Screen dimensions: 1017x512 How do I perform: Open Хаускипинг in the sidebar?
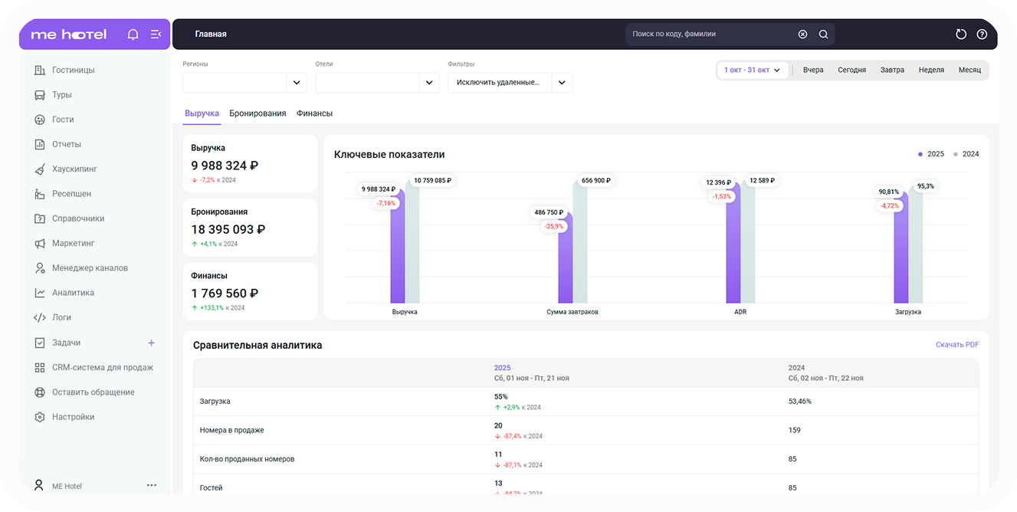(x=74, y=169)
